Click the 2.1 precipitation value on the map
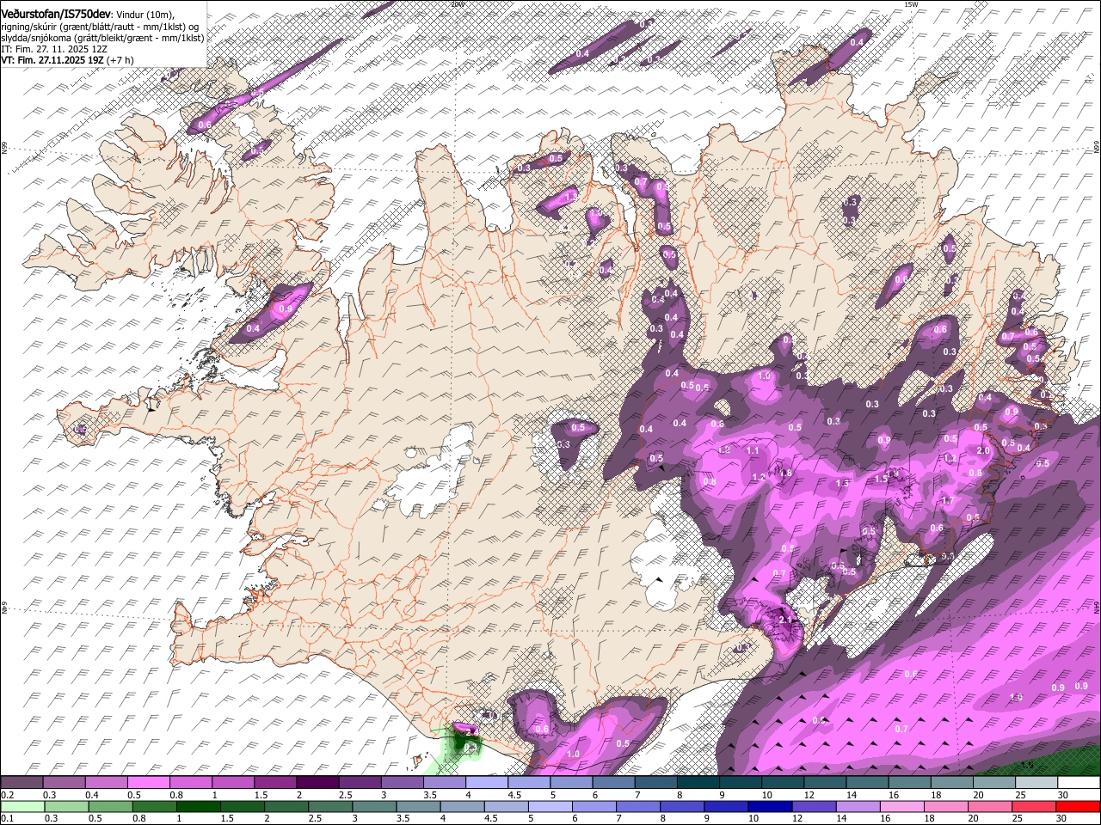Screen dimensions: 1101x825 [785, 620]
